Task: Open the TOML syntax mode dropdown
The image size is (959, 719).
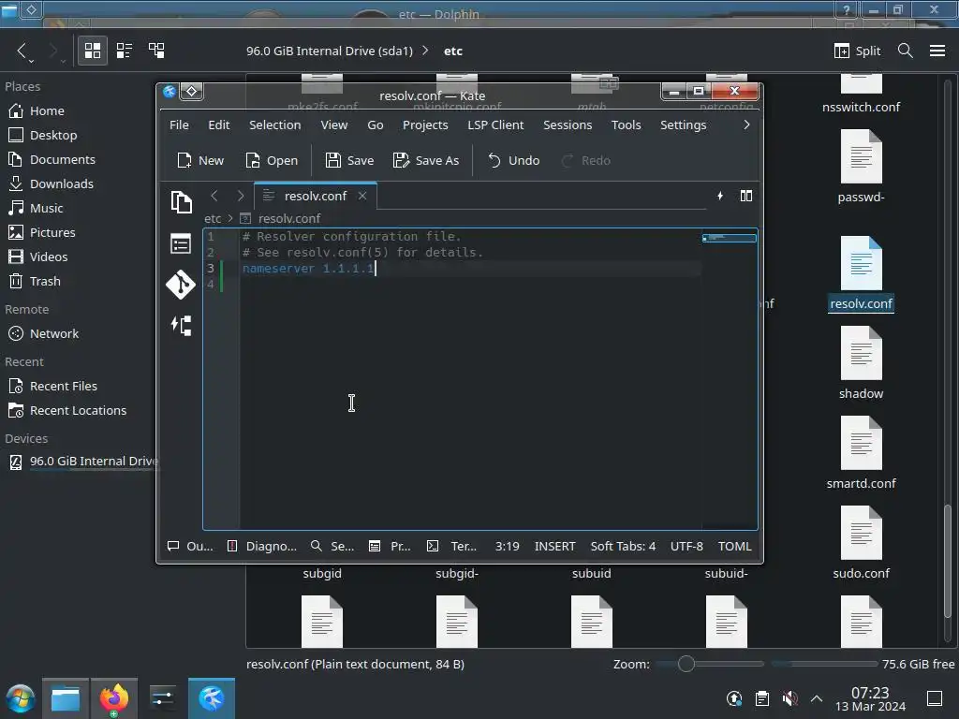Action: (734, 546)
